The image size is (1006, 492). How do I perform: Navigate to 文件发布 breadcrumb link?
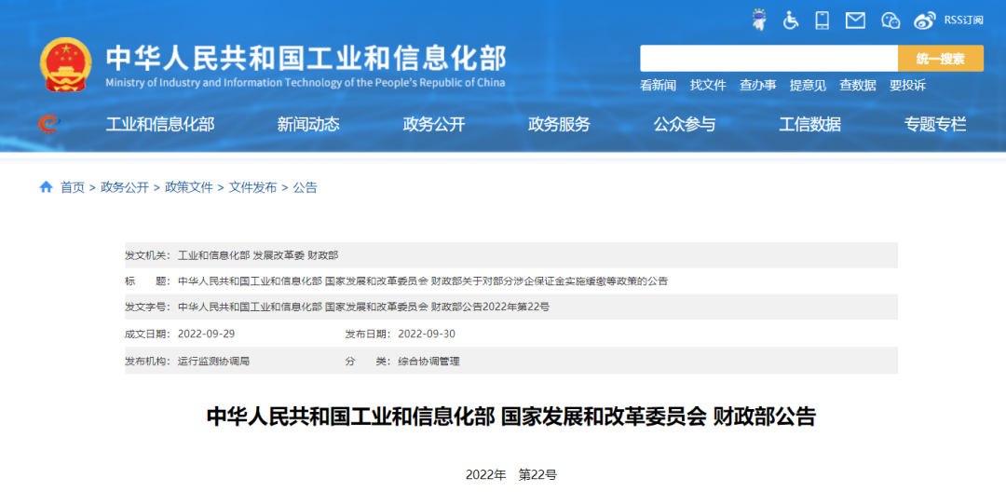coord(252,187)
